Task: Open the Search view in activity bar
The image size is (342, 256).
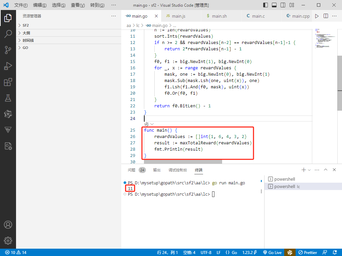Action: [8, 34]
